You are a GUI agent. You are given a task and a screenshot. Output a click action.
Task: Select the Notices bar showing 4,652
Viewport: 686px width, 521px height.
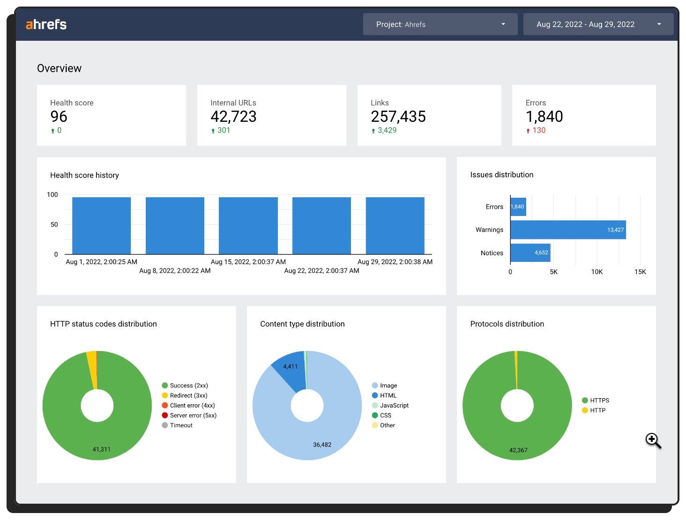[530, 253]
